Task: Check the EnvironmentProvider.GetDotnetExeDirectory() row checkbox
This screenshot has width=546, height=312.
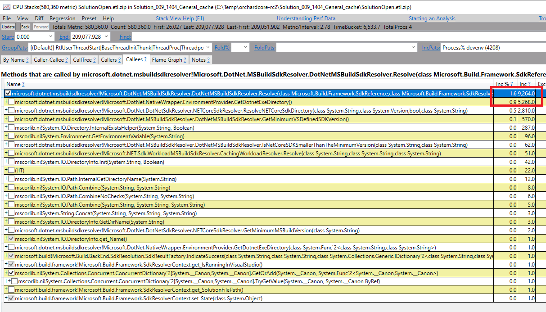Action: coord(11,102)
